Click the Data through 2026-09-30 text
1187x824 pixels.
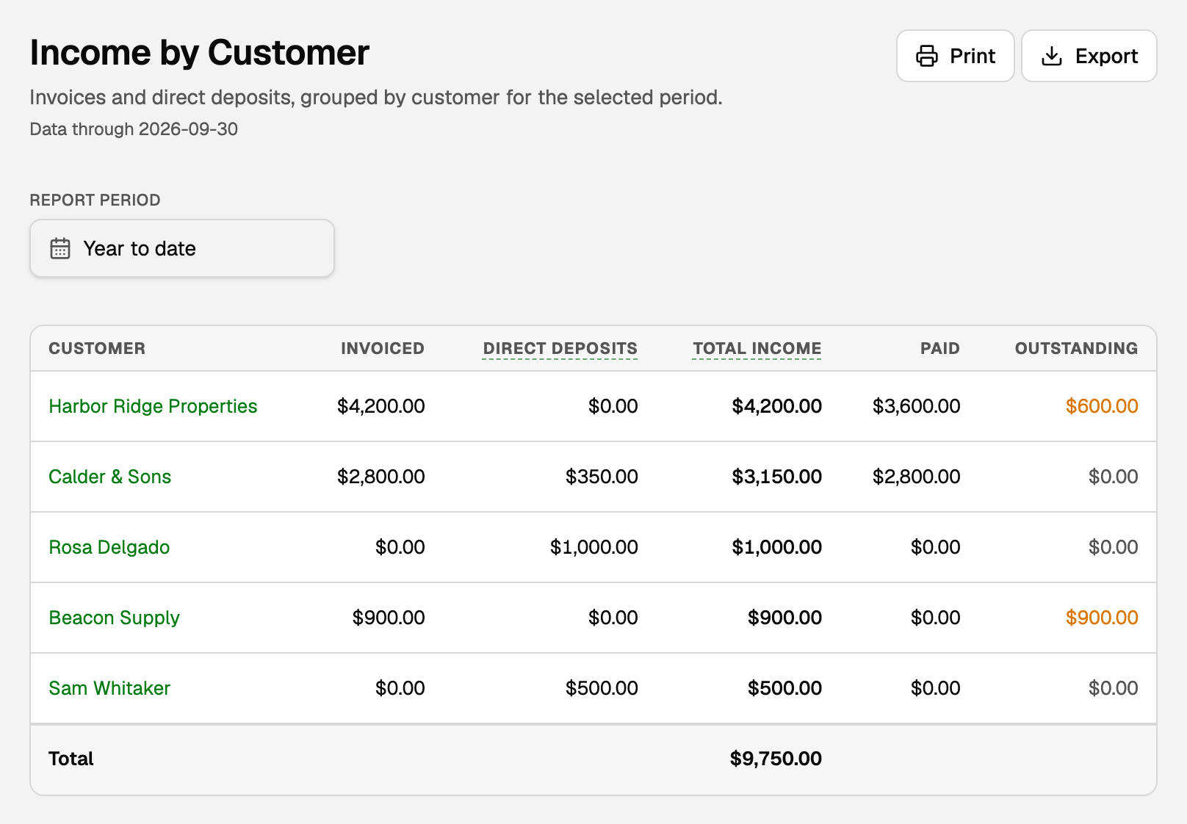coord(134,129)
